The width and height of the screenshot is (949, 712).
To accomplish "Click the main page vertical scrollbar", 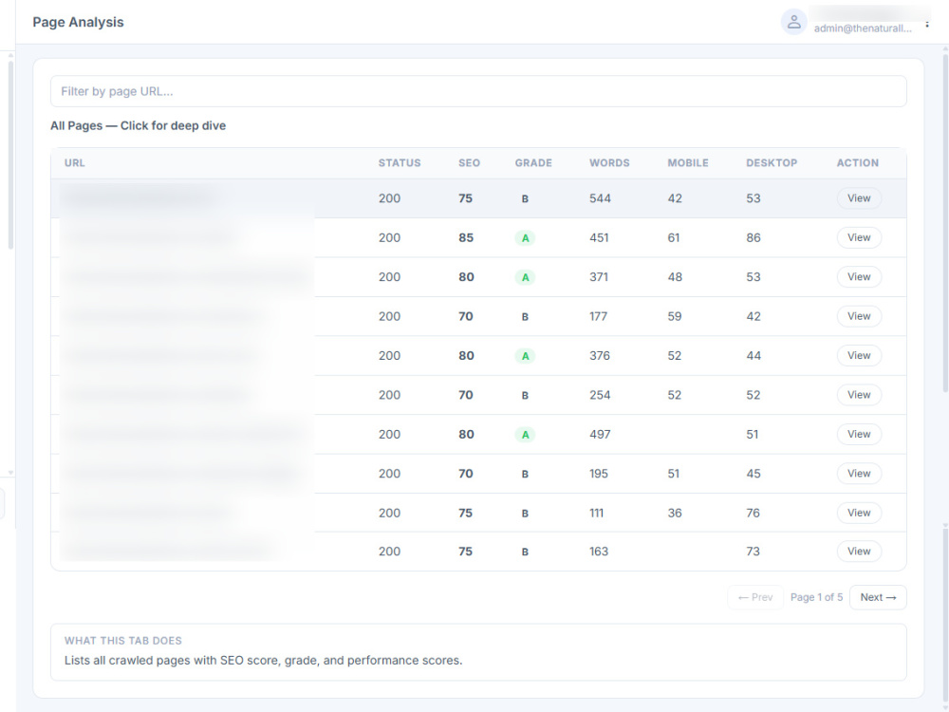I will (945, 224).
